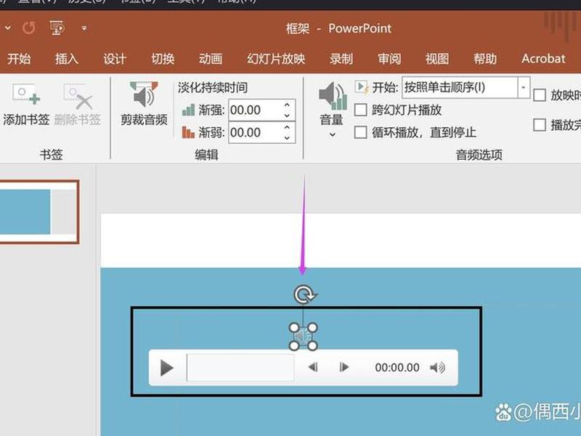
Task: Enable 跨幻灯片播放 checkbox
Action: click(360, 110)
